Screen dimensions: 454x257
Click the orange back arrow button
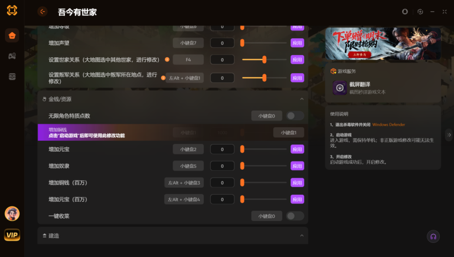tap(43, 11)
